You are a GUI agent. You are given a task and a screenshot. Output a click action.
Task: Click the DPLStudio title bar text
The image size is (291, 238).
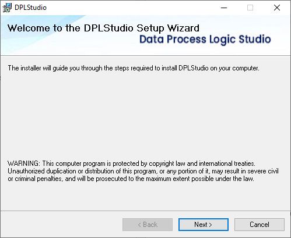pos(31,8)
